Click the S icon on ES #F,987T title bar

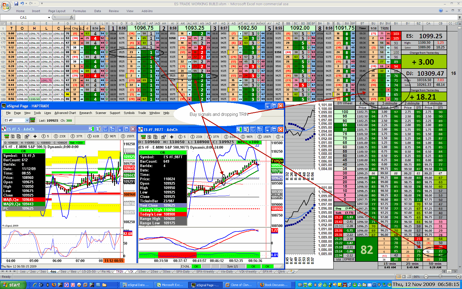pyautogui.click(x=239, y=129)
